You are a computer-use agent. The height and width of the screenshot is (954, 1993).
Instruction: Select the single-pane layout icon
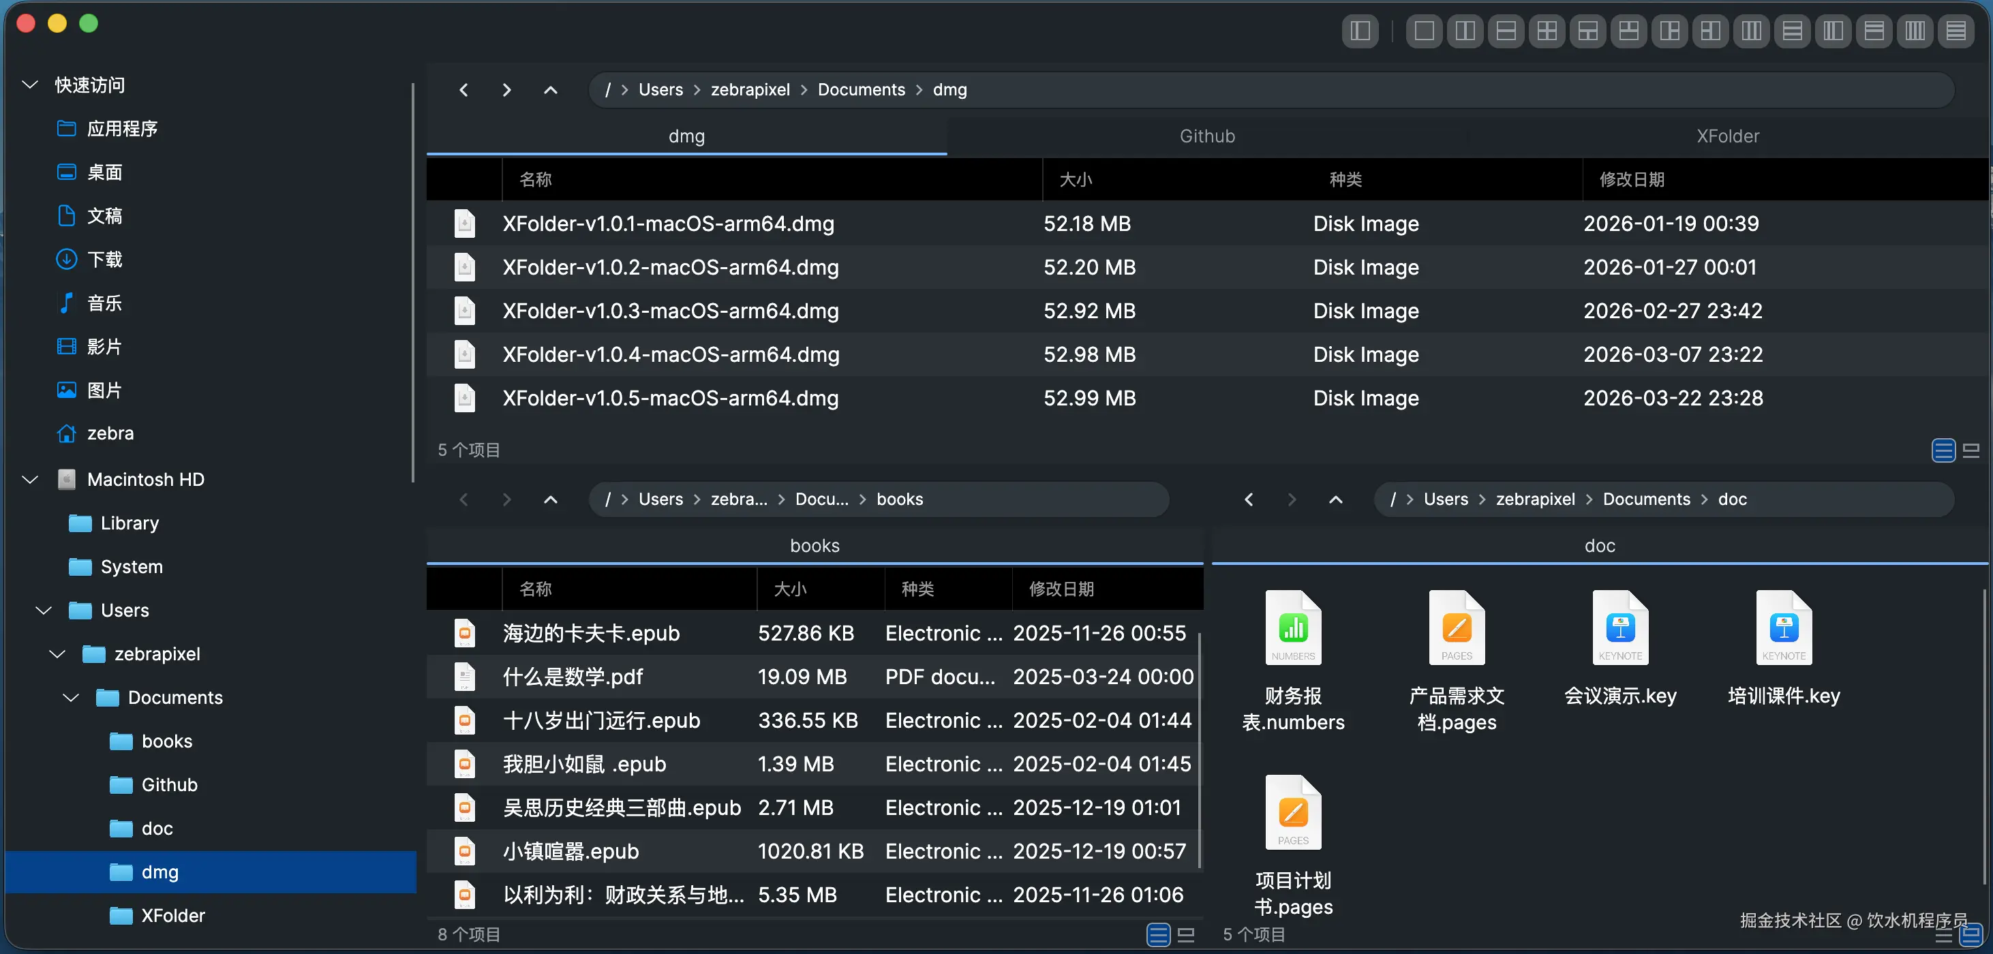click(1424, 31)
